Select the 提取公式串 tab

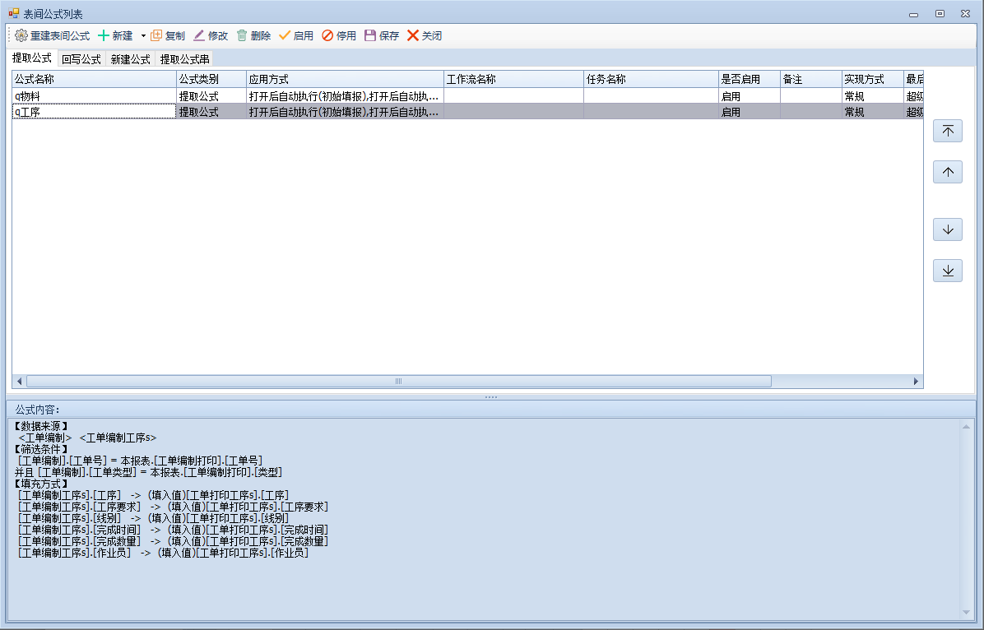click(184, 59)
